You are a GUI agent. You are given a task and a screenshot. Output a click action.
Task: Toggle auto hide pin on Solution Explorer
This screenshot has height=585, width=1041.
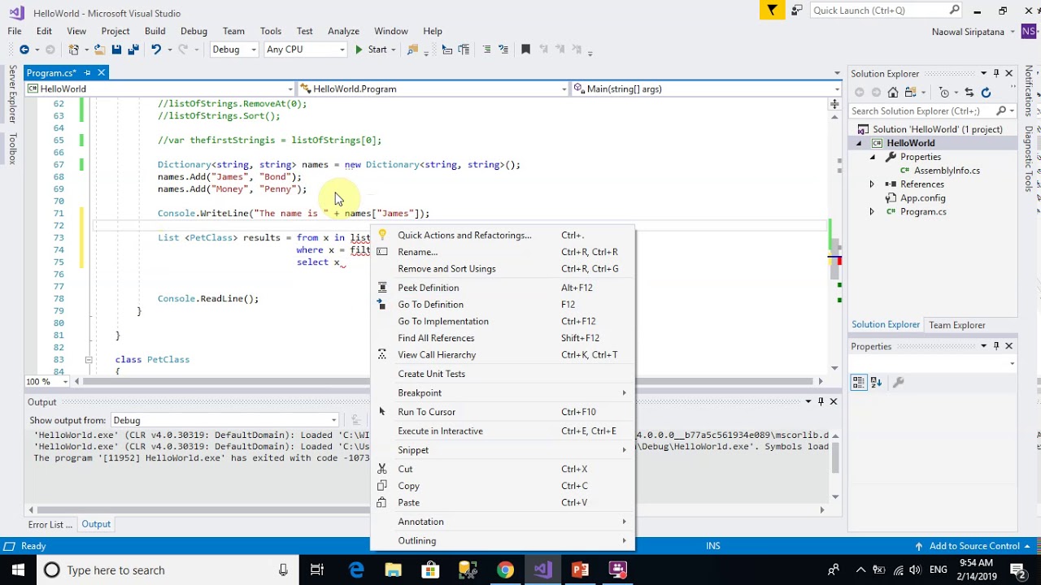[995, 73]
